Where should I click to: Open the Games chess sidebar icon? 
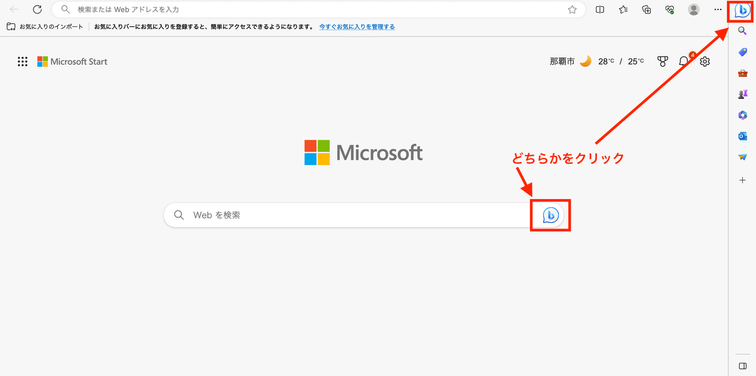coord(742,94)
